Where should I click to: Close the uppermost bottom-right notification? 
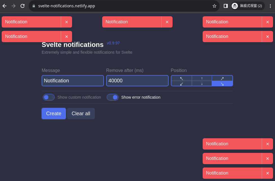267,144
